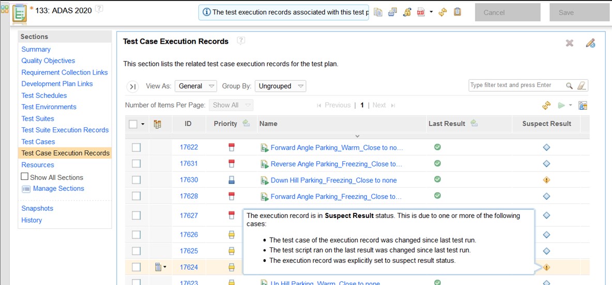The height and width of the screenshot is (285, 612).
Task: Click the eraser icon to clear filter text
Action: pyautogui.click(x=582, y=86)
